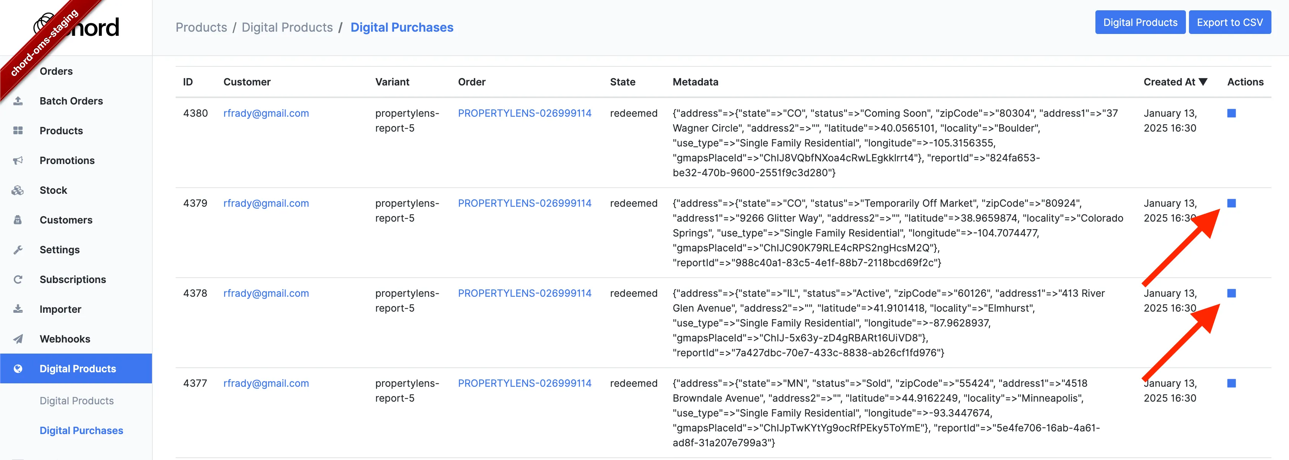Click the Stock cubes icon

point(18,190)
